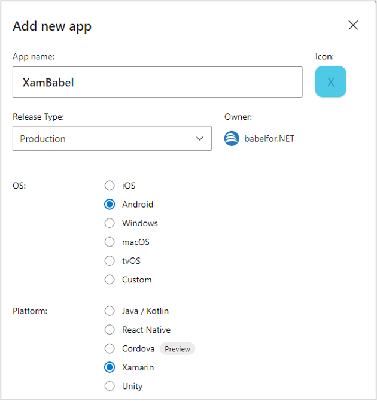Choose Unity as the platform
377x401 pixels.
coord(110,386)
